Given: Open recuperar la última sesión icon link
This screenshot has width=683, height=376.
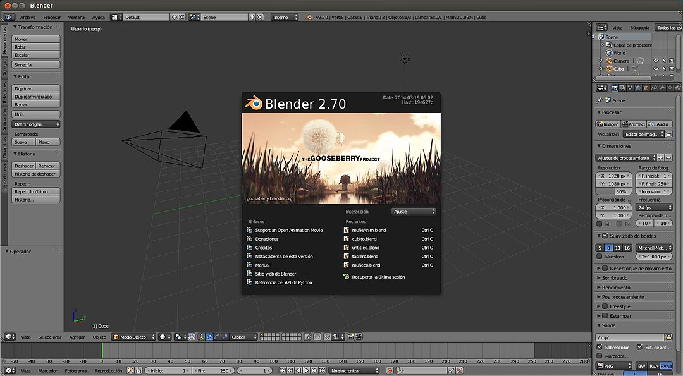Looking at the screenshot, I should coord(346,277).
